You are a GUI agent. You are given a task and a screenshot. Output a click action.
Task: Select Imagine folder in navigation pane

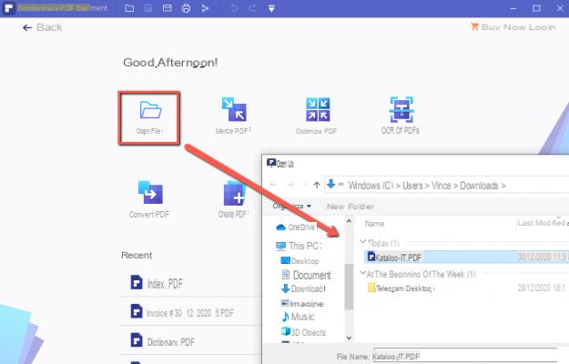[x=302, y=303]
